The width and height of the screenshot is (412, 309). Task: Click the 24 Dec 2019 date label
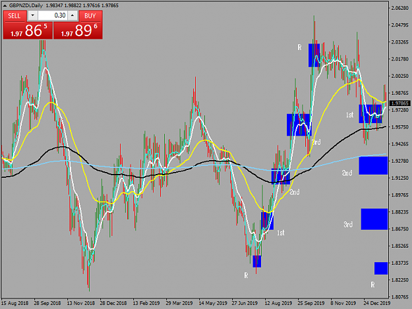coord(377,303)
